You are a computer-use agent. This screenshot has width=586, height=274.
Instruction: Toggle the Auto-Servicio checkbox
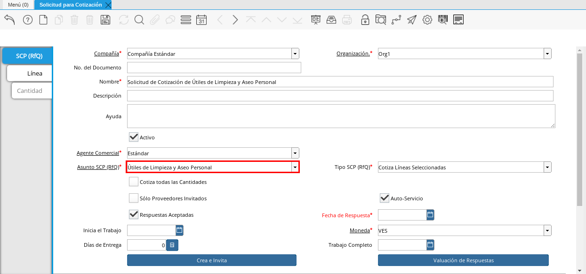click(385, 198)
